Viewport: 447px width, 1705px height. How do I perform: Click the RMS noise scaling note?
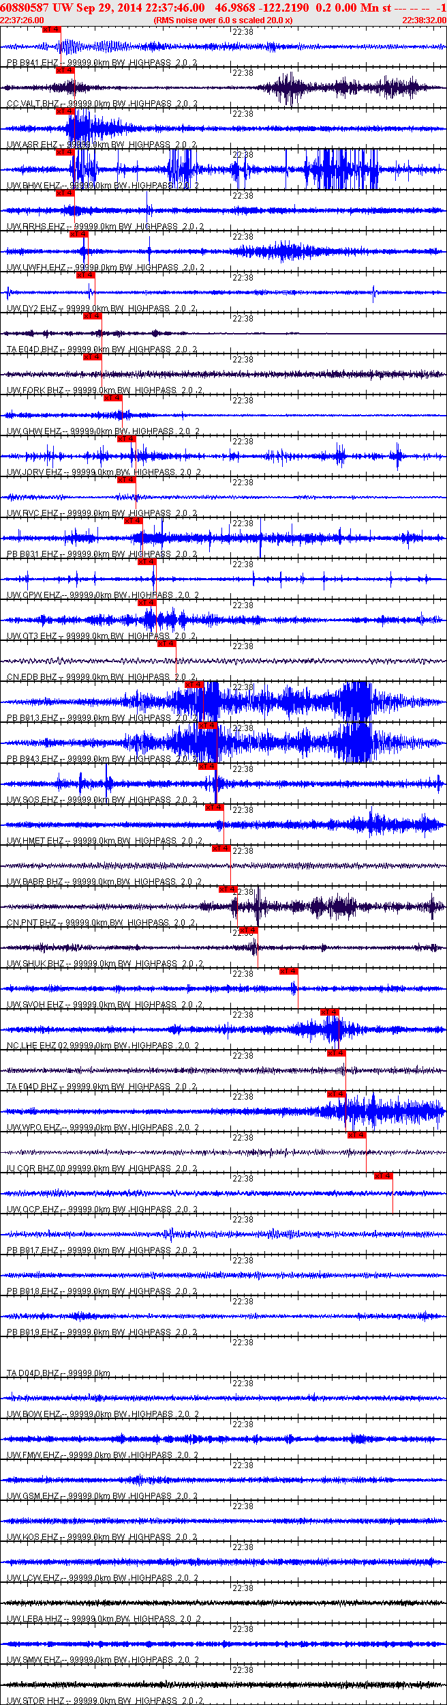[223, 20]
